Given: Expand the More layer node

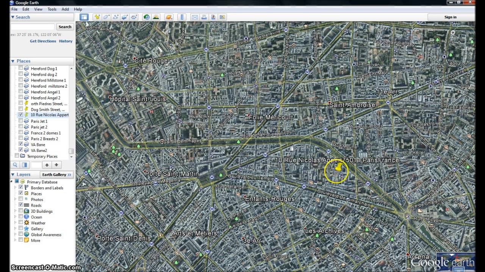Looking at the screenshot, I should [x=16, y=240].
